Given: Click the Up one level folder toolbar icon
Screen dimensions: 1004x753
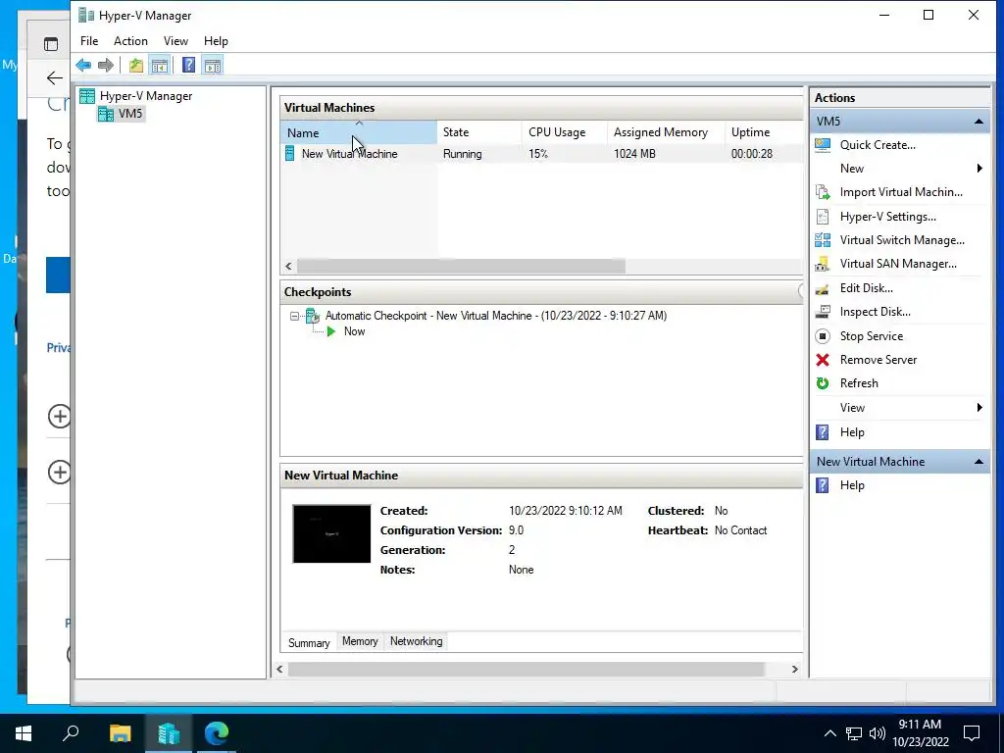Looking at the screenshot, I should pyautogui.click(x=135, y=65).
